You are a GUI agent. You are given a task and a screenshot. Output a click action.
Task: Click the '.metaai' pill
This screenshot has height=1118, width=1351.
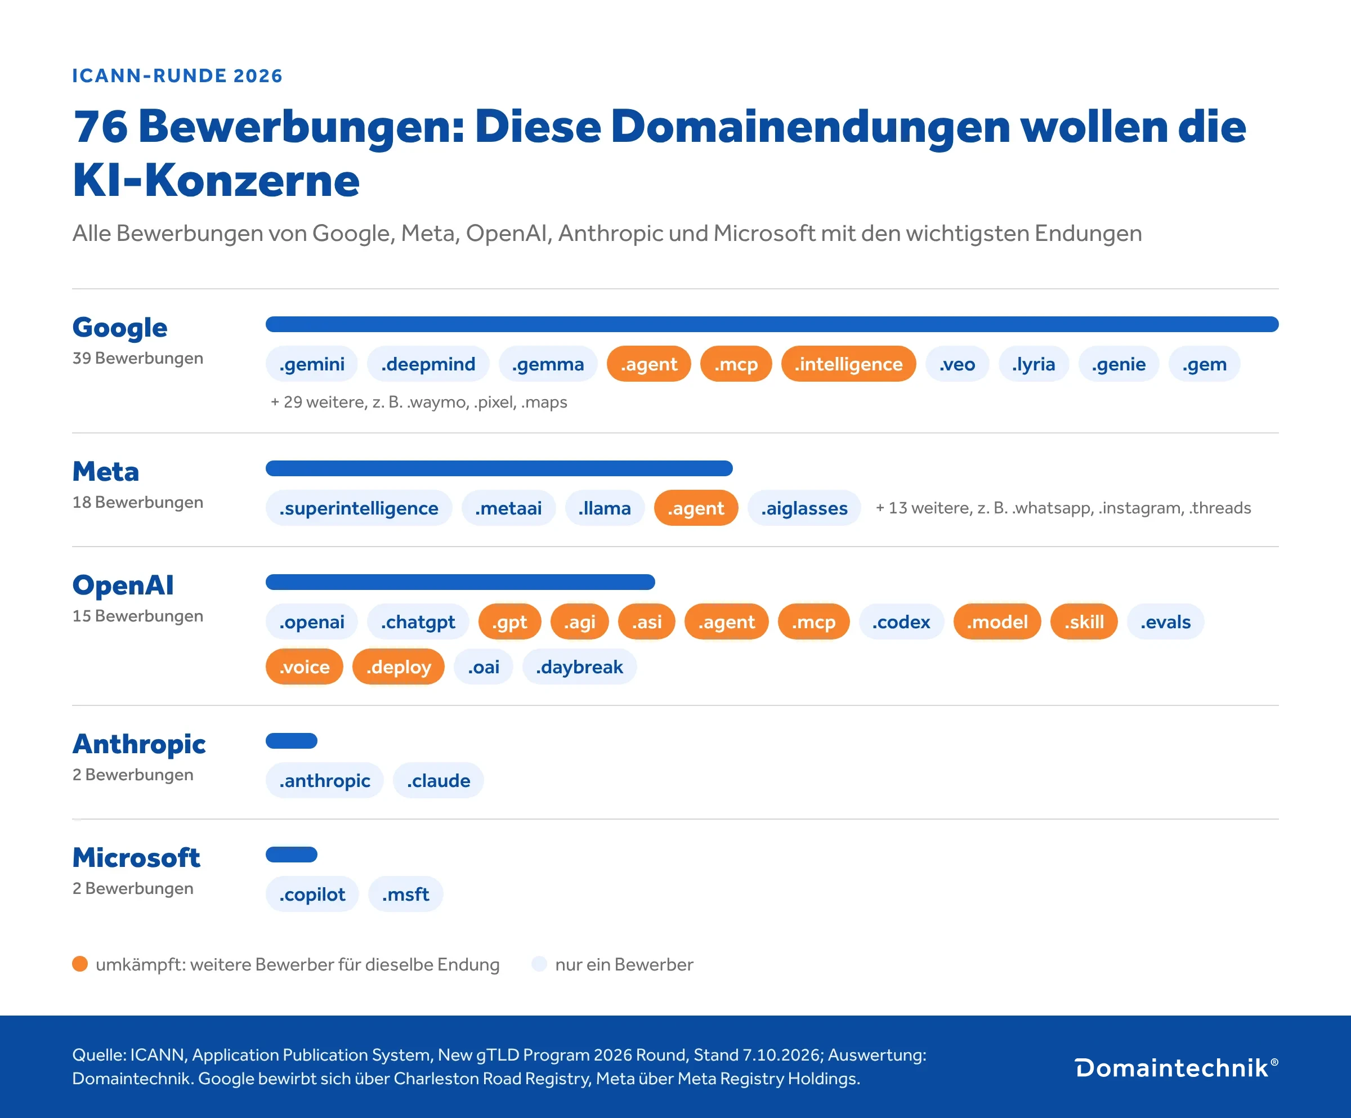coord(508,508)
